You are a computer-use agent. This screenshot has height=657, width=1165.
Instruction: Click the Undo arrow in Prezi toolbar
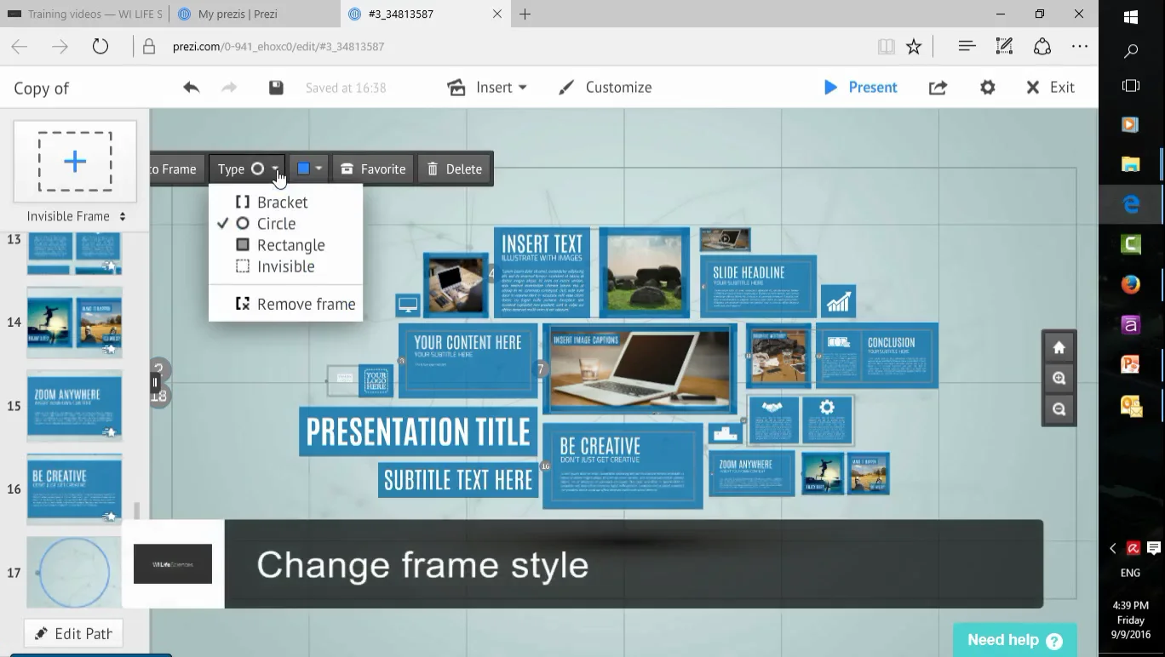click(191, 88)
